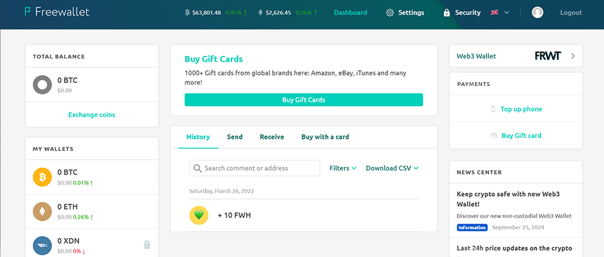Open the Buy with a card tab
The width and height of the screenshot is (604, 257).
pos(325,137)
